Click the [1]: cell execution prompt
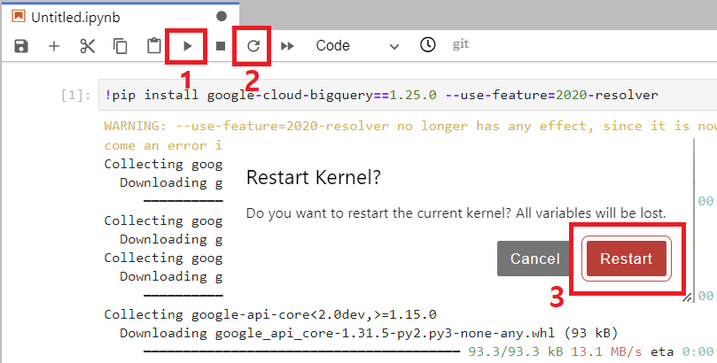Image resolution: width=717 pixels, height=363 pixels. (76, 96)
